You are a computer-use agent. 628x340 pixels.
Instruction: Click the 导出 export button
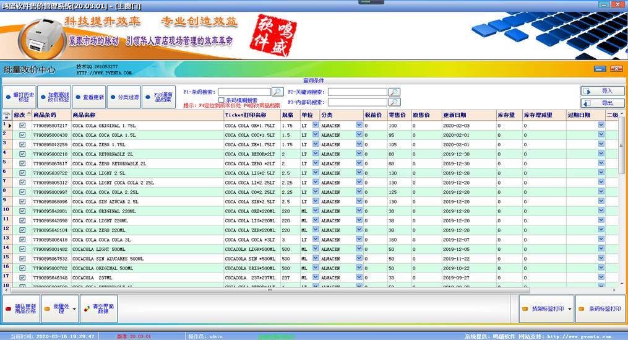click(602, 103)
